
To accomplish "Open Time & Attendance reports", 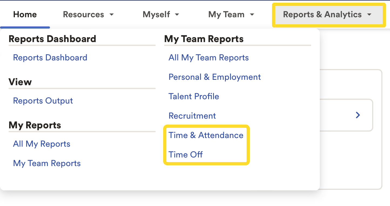I will click(x=206, y=135).
